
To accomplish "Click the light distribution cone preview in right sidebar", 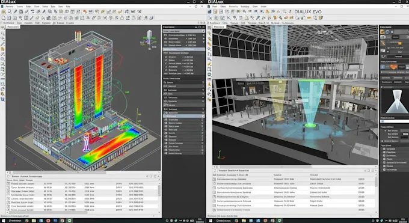I will pyautogui.click(x=396, y=100).
